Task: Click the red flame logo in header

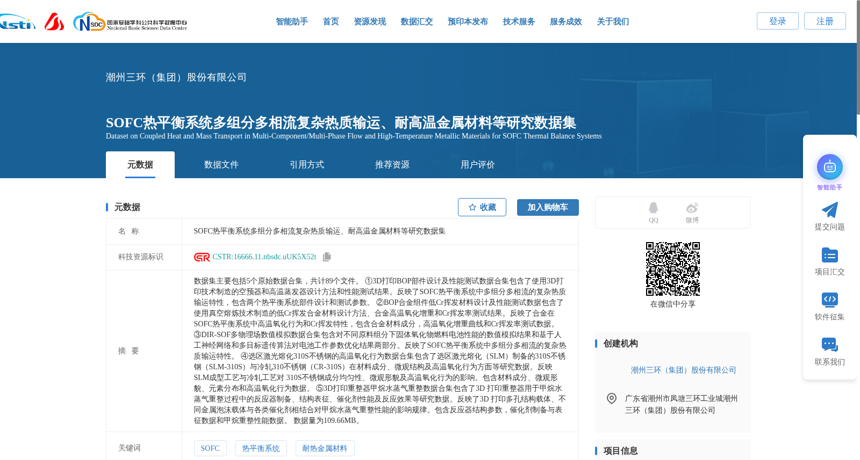Action: (54, 21)
